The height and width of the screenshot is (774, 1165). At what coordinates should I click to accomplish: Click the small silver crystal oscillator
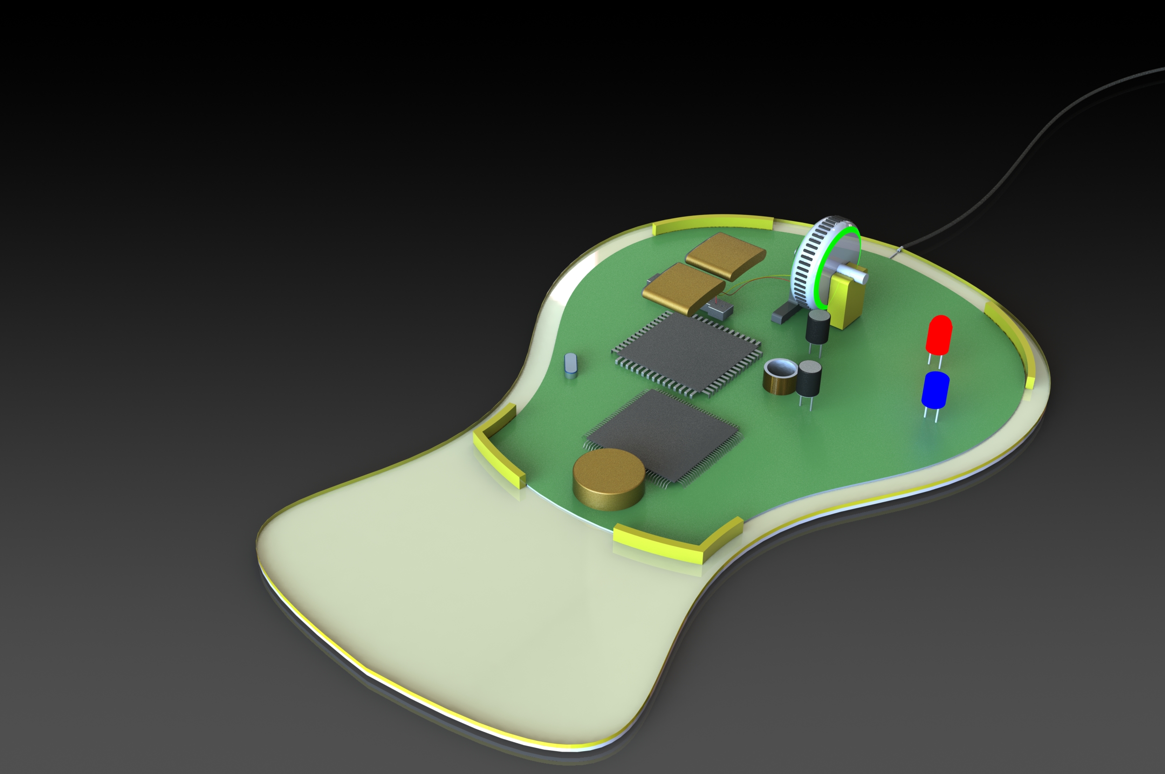570,364
